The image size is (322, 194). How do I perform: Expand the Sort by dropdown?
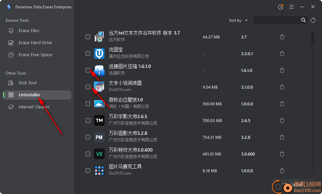(x=238, y=20)
